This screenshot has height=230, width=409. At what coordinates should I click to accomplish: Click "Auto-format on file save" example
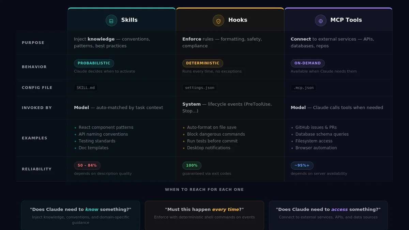tap(212, 127)
